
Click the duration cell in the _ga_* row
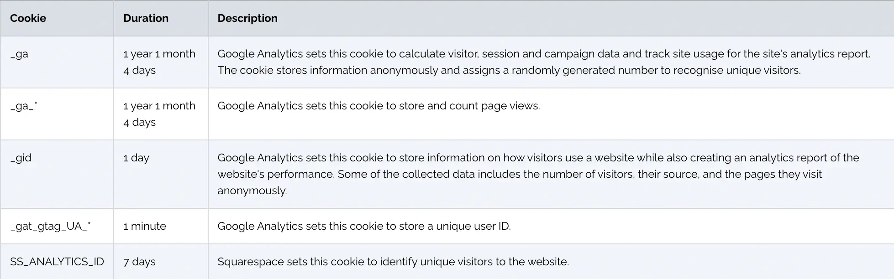click(x=159, y=114)
